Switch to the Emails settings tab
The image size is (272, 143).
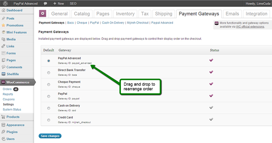click(232, 14)
